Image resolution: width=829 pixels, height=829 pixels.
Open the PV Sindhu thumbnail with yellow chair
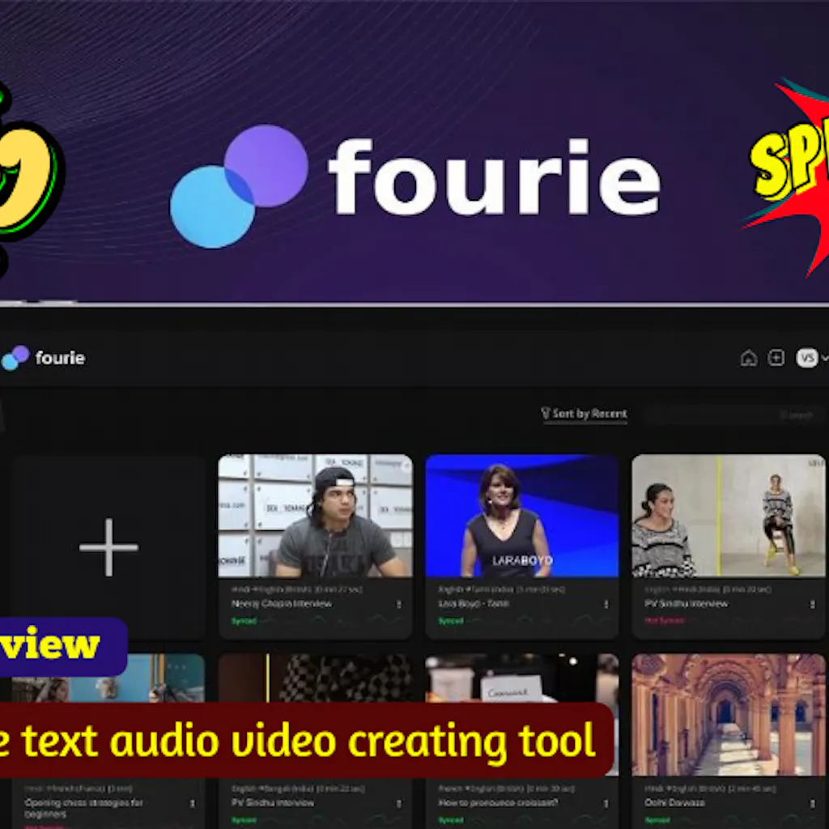coord(728,516)
